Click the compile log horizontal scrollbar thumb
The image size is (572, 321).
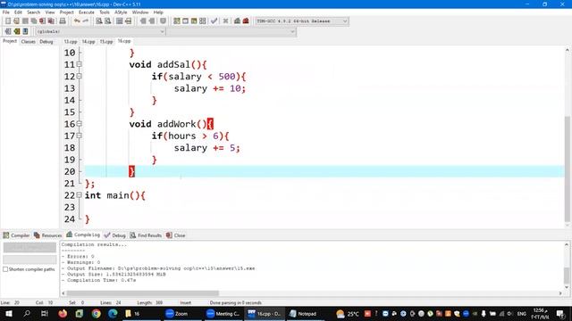143,293
